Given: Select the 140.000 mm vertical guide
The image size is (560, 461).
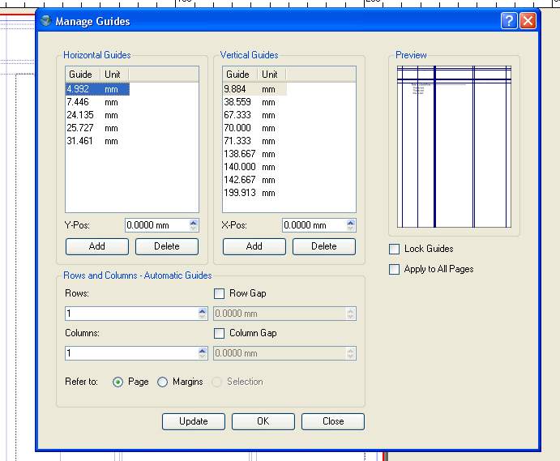Looking at the screenshot, I should (237, 167).
